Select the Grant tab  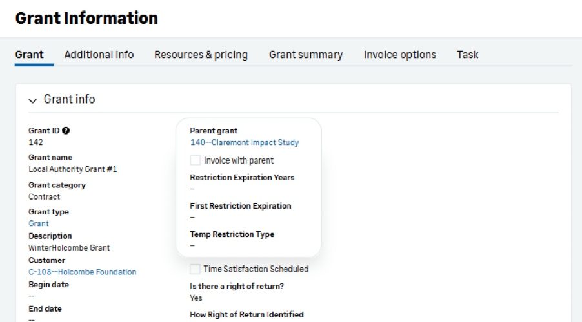(x=29, y=55)
